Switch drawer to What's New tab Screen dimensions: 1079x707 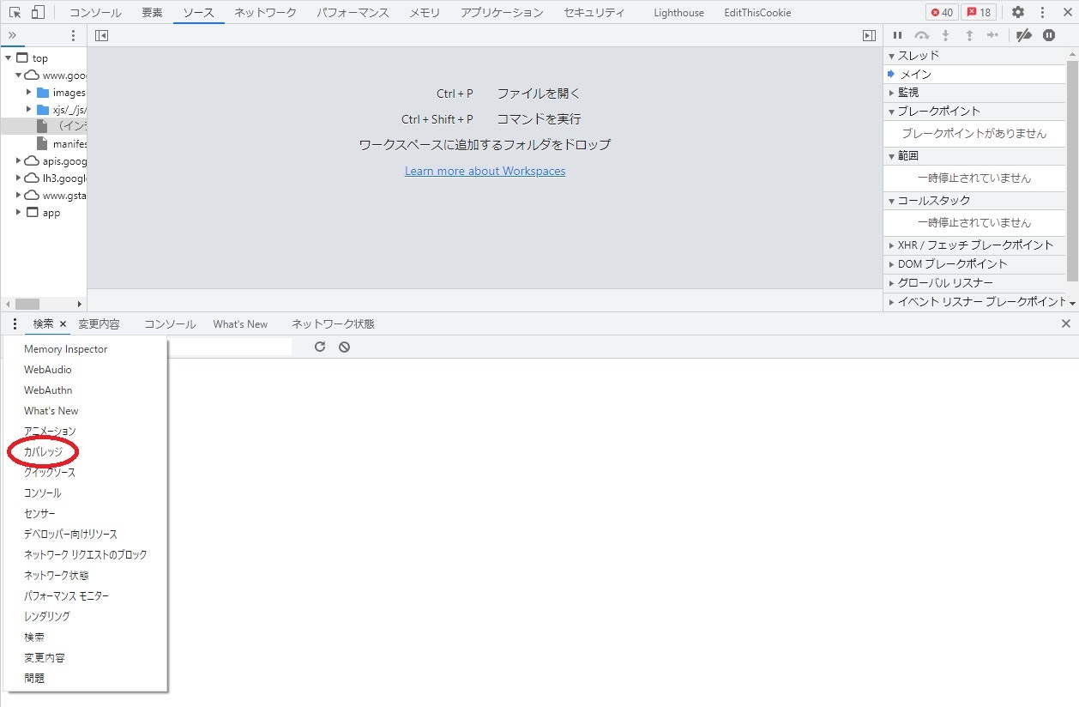240,323
